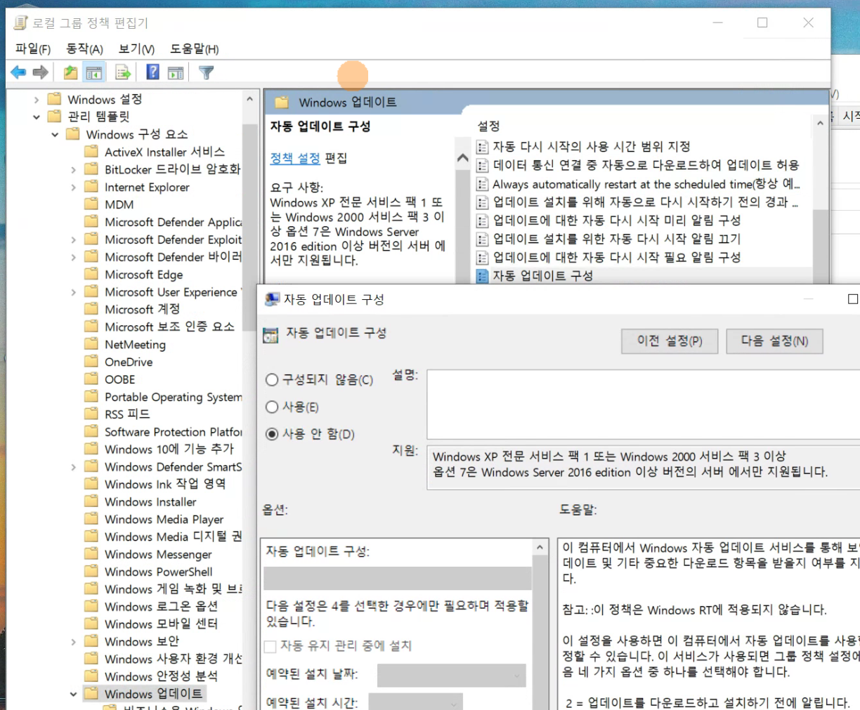Click the 설정 column header
Screen dimensions: 860x710
coord(488,126)
